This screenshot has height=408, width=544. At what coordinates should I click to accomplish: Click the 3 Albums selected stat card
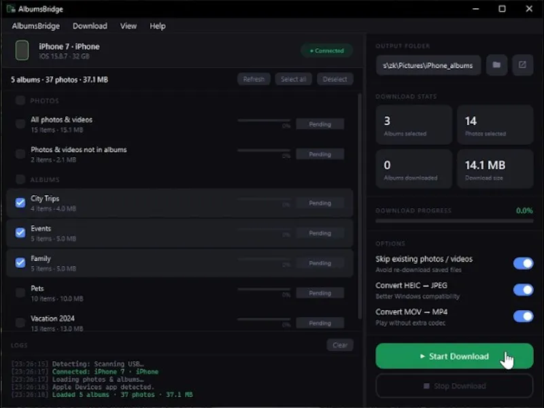coord(414,125)
